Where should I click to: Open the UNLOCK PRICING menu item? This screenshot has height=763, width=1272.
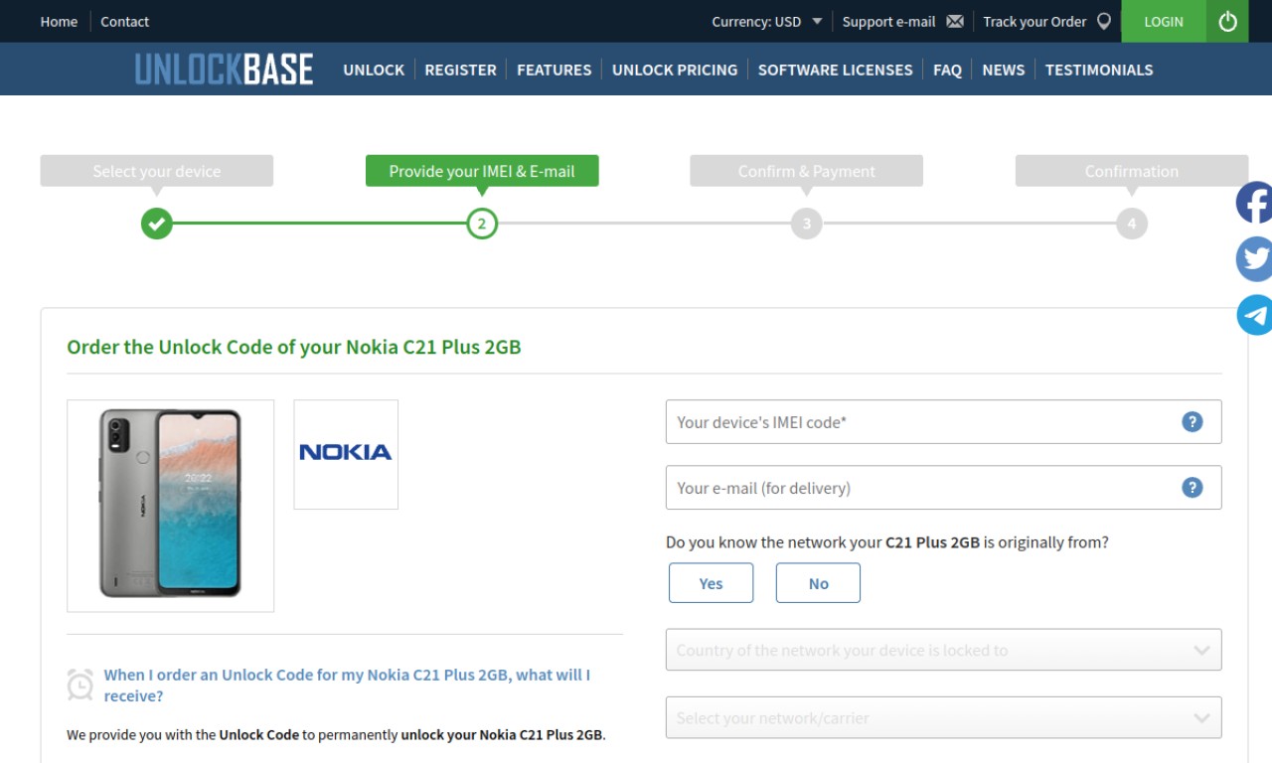point(675,70)
